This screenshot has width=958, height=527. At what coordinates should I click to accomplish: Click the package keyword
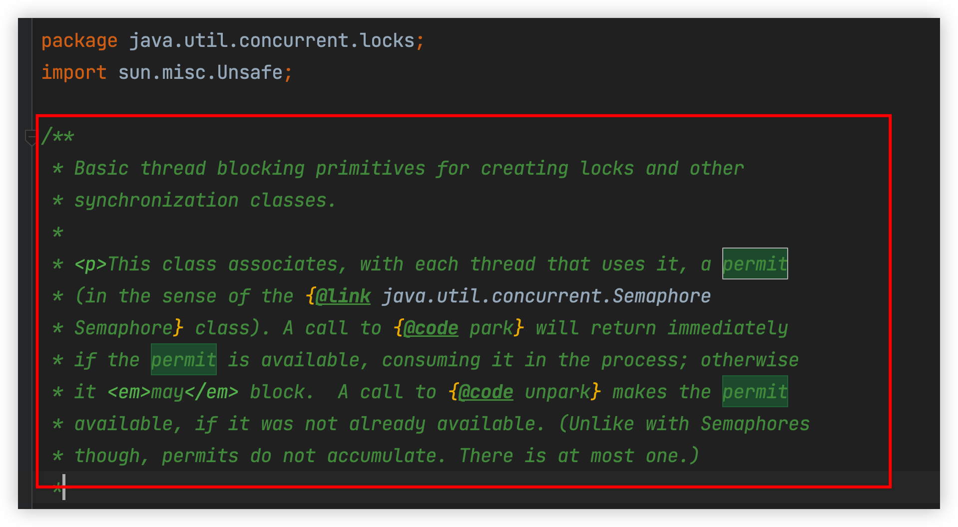(x=79, y=40)
